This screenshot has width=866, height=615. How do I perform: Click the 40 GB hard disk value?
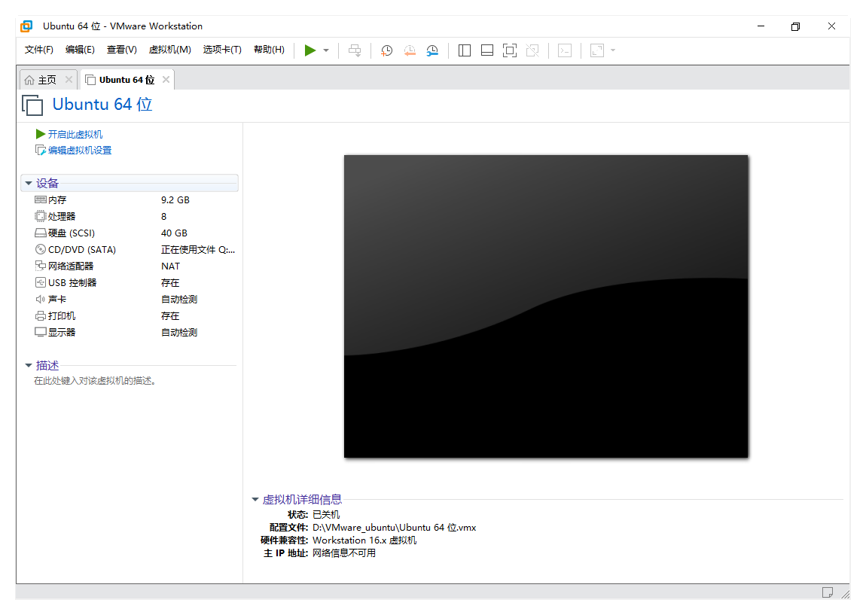pos(174,233)
